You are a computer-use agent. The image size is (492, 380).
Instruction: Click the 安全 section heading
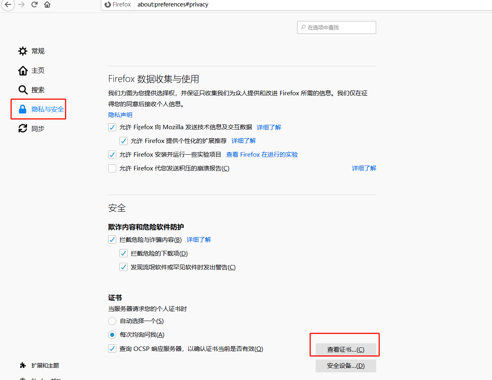tap(117, 208)
